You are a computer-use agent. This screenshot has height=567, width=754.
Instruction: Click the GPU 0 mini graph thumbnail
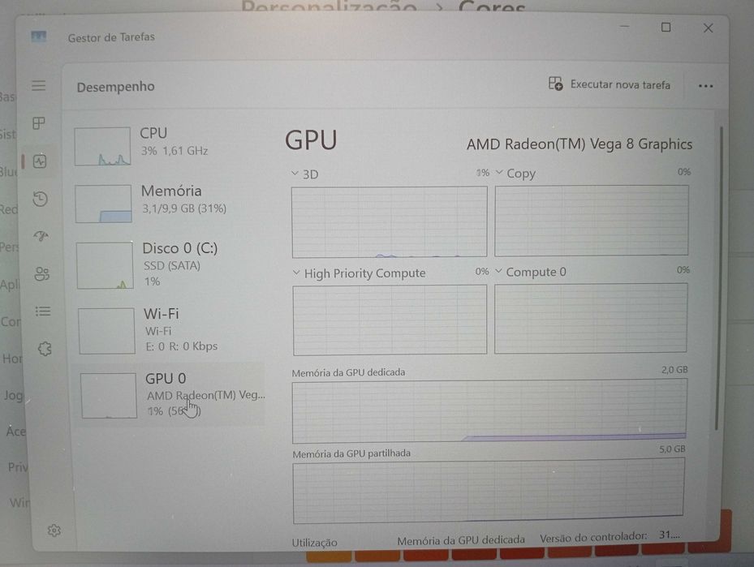click(109, 396)
